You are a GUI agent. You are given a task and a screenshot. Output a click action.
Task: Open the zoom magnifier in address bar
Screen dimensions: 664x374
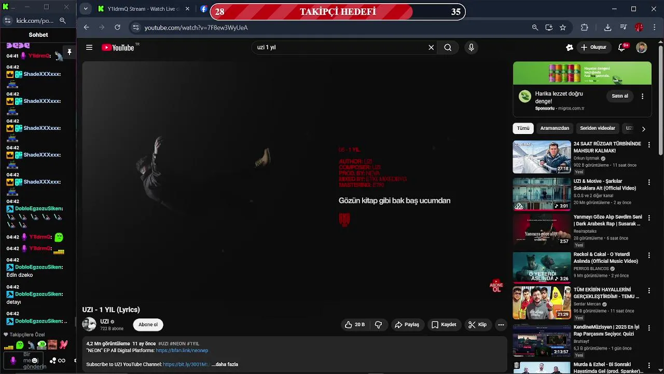pos(535,28)
